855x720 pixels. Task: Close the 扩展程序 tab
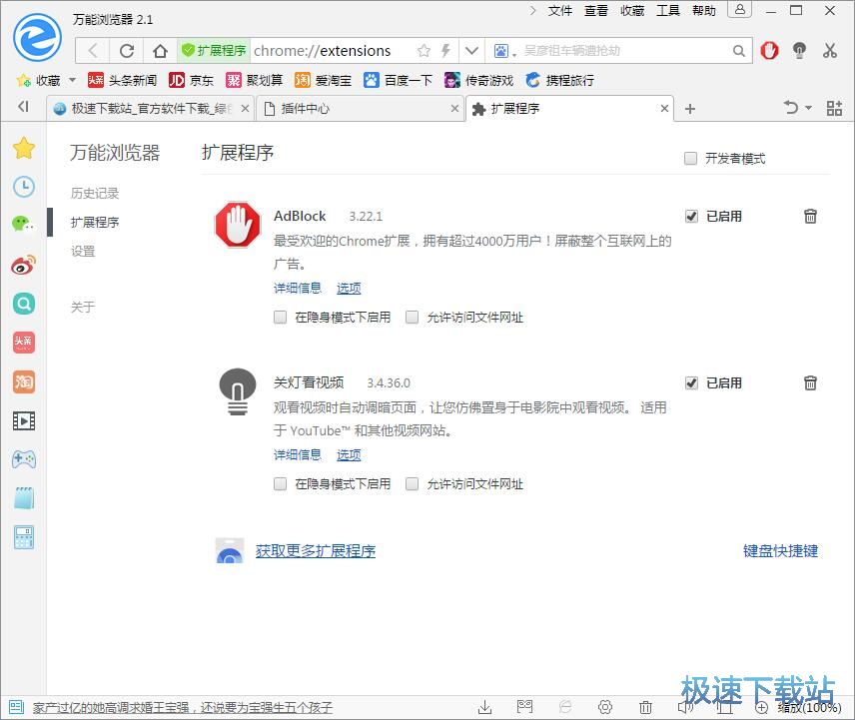(x=664, y=109)
